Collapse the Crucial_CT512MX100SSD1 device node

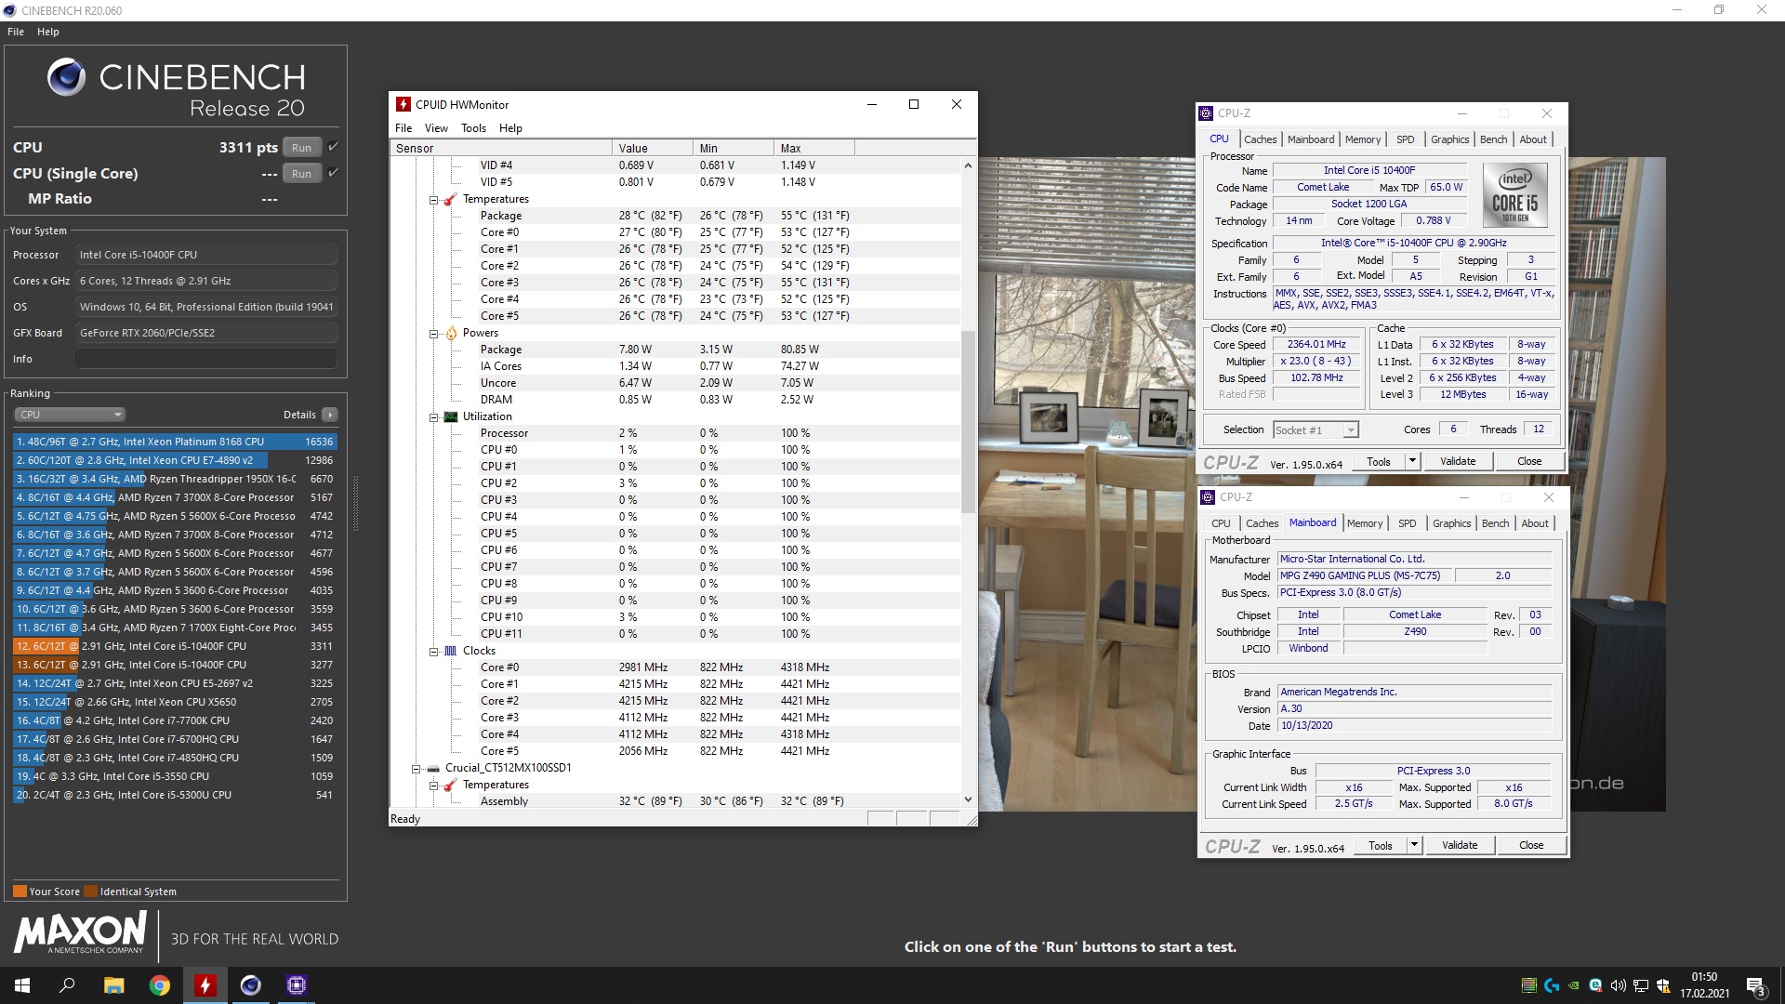[416, 769]
